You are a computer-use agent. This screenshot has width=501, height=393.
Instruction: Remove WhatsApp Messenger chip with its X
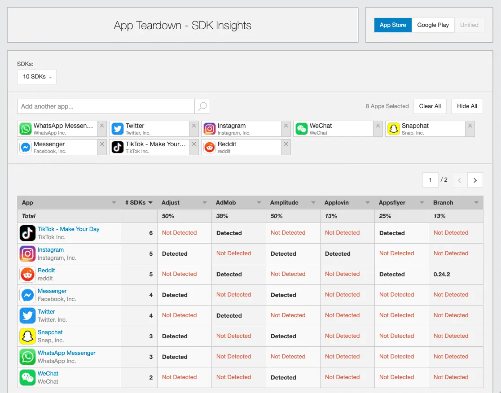(102, 126)
